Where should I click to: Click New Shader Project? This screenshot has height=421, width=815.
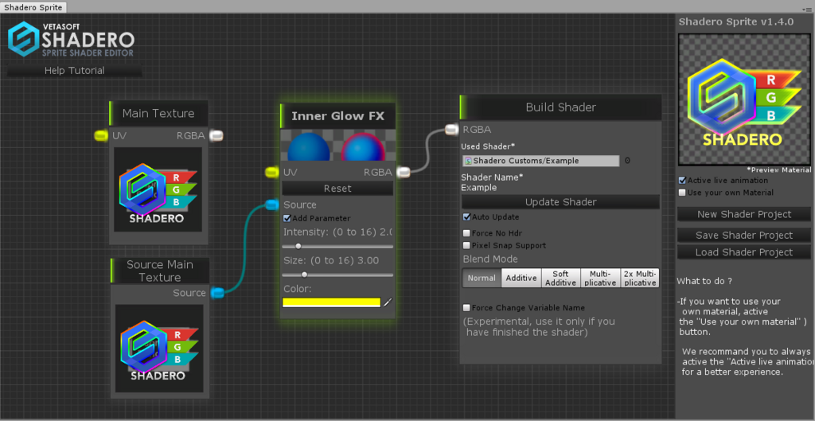[x=744, y=214]
